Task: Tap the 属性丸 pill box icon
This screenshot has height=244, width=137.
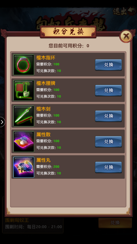Action: (x=24, y=167)
